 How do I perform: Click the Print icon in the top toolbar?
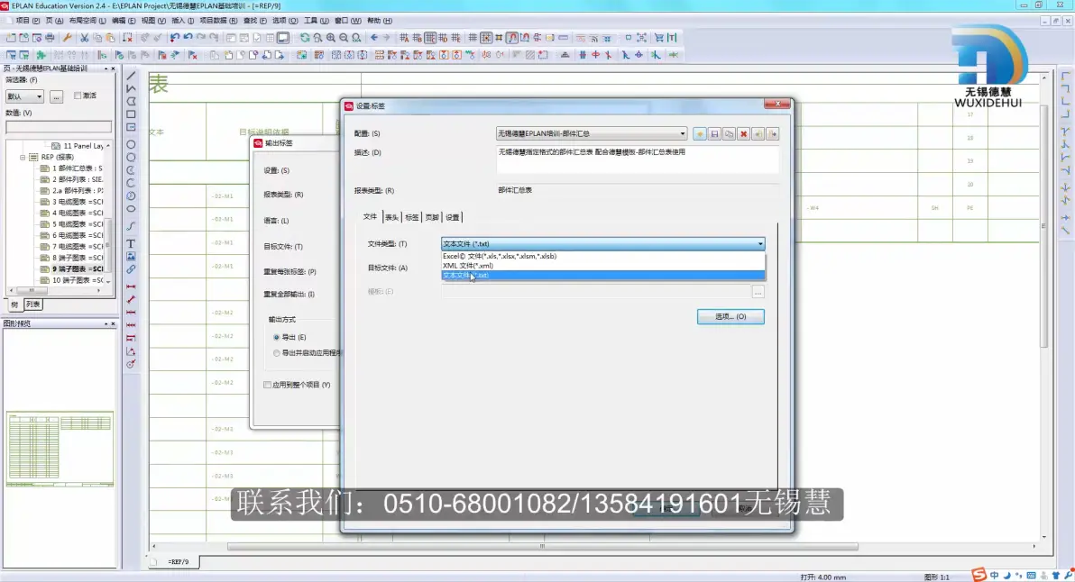[50, 39]
